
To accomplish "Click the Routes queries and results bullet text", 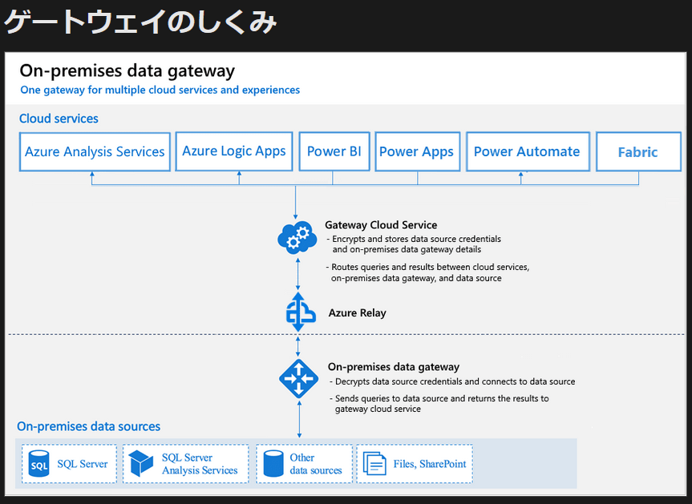I will pyautogui.click(x=427, y=272).
